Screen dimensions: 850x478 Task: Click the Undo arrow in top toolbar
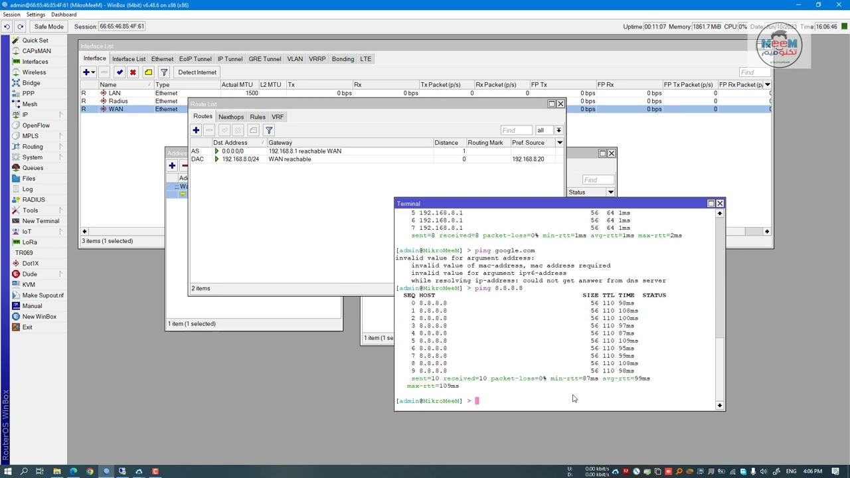tap(7, 27)
